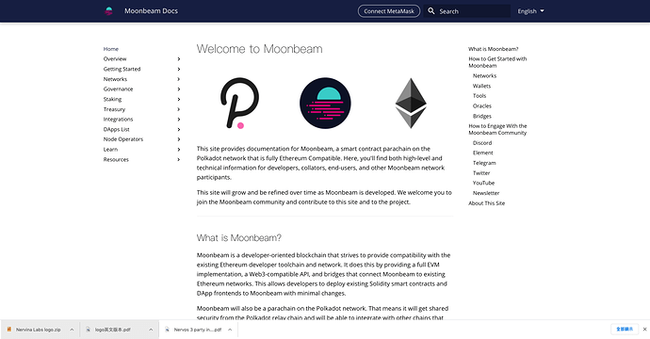Screen dimensions: 650x339
Task: Click the Moonbeam logo in header
Action: click(108, 11)
